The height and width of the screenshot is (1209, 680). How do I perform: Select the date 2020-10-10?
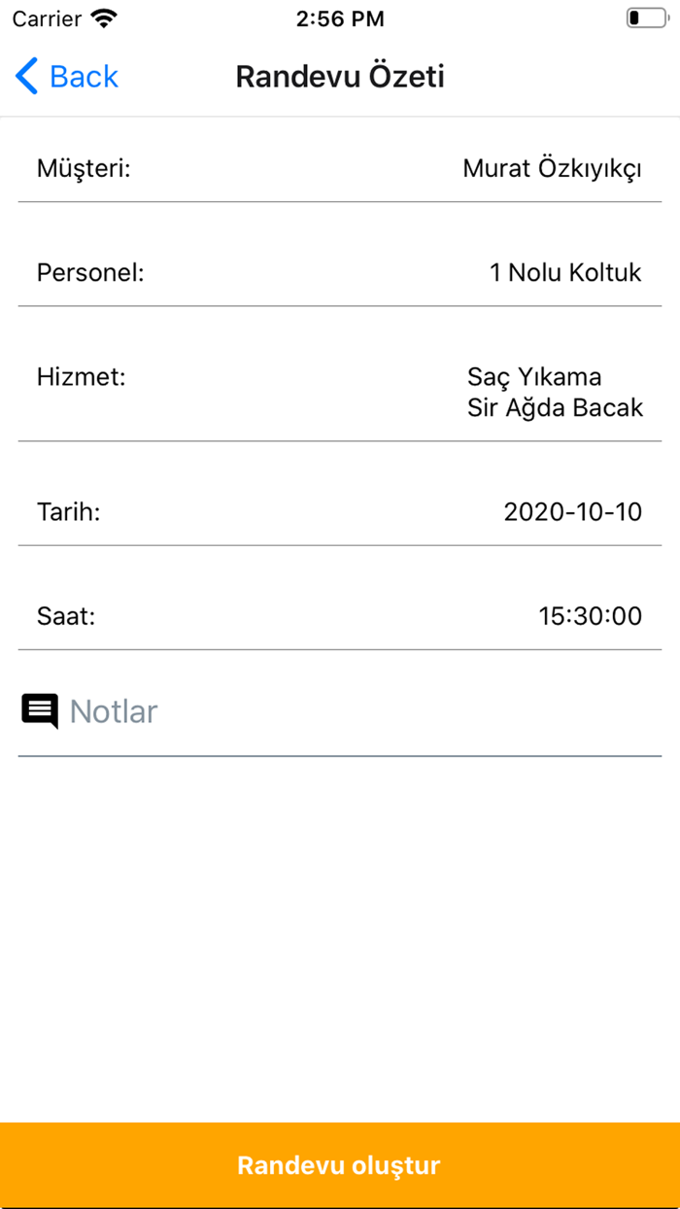574,511
